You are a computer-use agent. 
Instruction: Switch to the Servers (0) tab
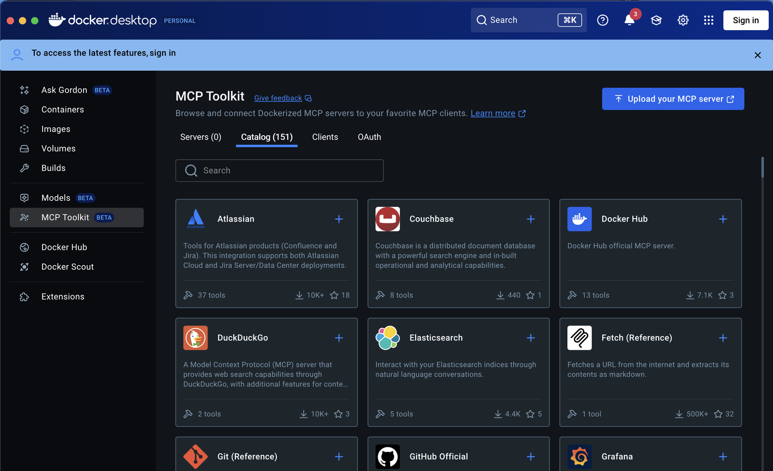(201, 137)
